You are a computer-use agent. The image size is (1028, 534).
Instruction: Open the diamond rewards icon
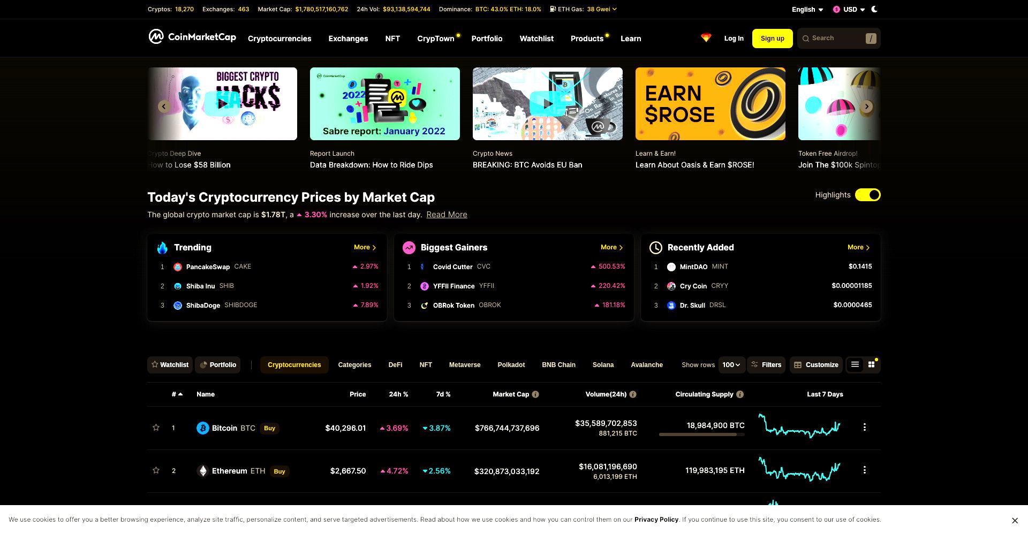(x=706, y=38)
